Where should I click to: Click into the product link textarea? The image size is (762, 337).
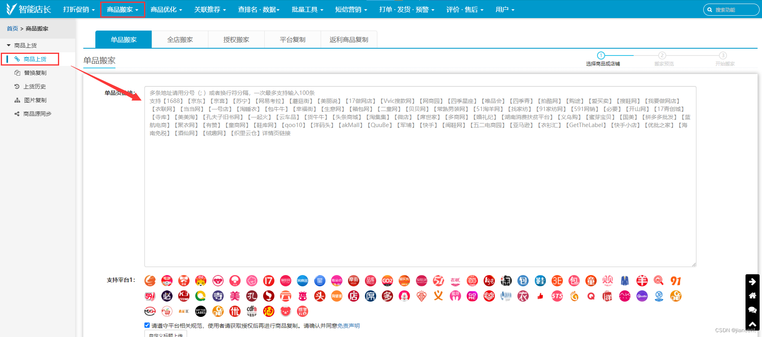420,176
